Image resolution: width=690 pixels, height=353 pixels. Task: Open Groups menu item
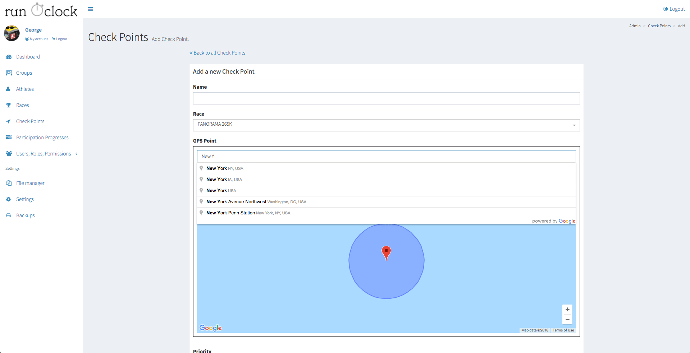(x=24, y=73)
